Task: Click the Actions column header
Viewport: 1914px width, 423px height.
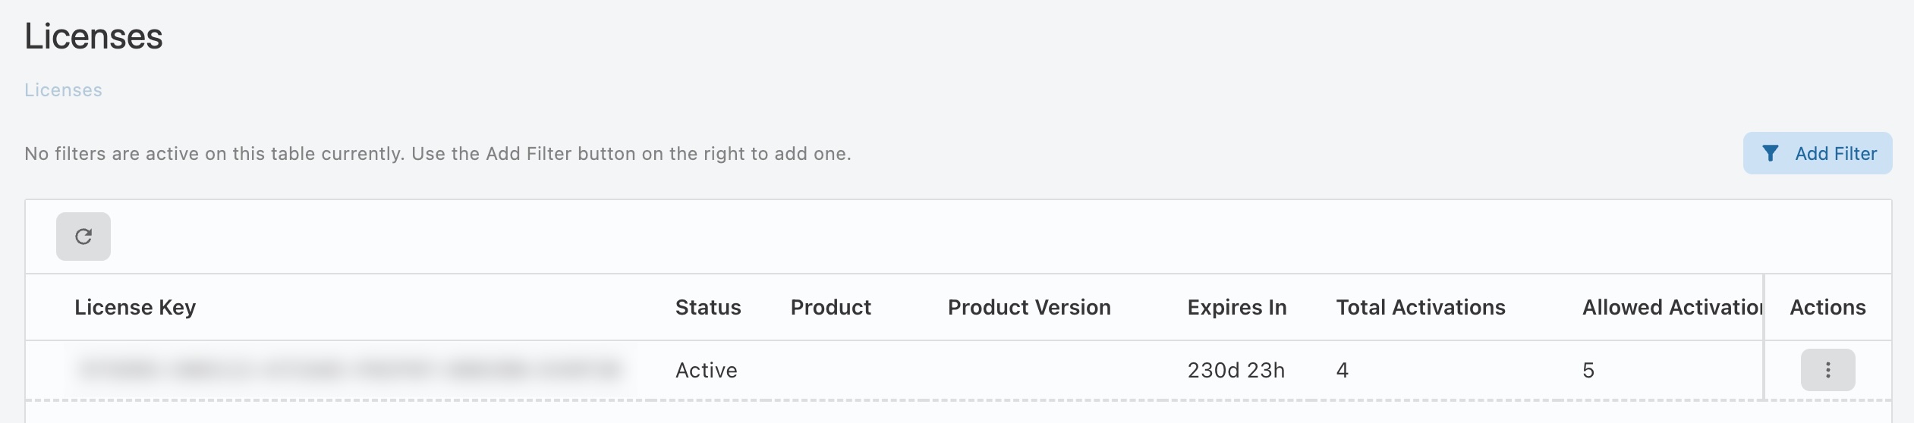Action: click(1827, 308)
